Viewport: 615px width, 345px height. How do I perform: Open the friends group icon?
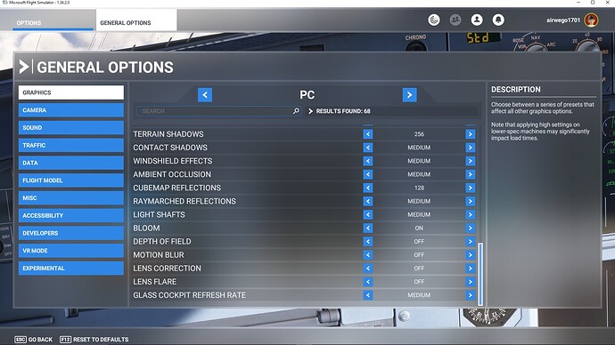coord(455,20)
